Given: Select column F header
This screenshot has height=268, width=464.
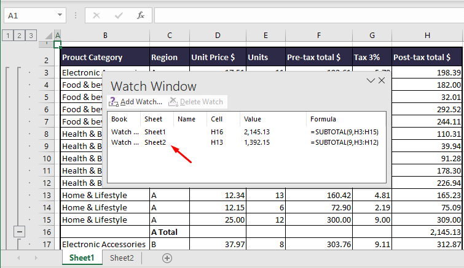Looking at the screenshot, I should [x=319, y=36].
